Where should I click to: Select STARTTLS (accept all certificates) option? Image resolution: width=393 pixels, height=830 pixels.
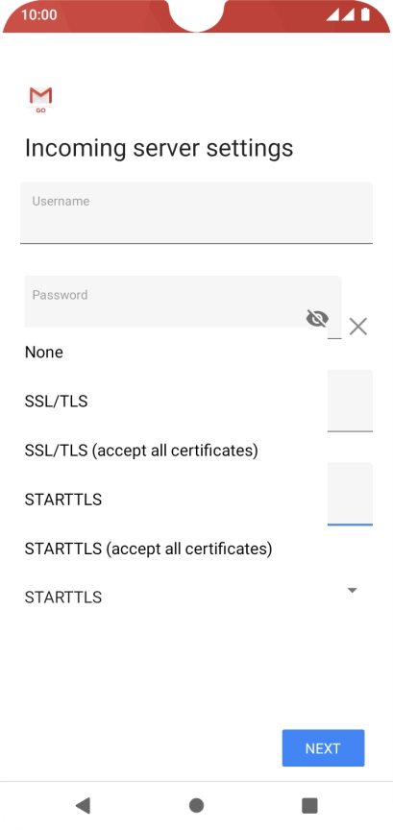(148, 549)
